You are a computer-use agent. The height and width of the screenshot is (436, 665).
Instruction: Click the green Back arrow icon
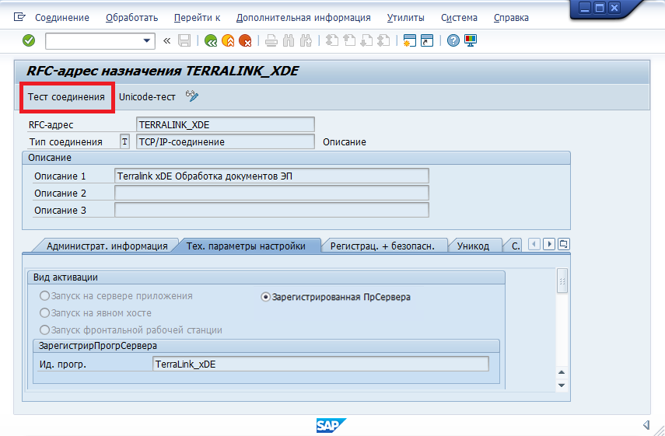pos(211,40)
